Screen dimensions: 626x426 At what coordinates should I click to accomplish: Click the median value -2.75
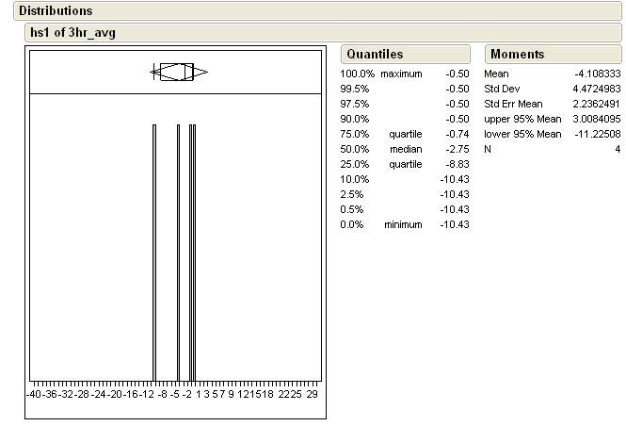point(457,149)
